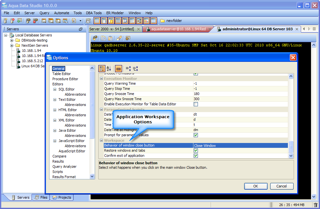Click the options properties scrollbar thumb
The image size is (320, 209).
tap(291, 147)
